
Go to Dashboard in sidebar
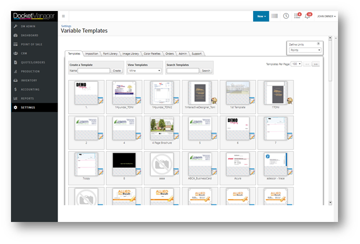pos(35,35)
